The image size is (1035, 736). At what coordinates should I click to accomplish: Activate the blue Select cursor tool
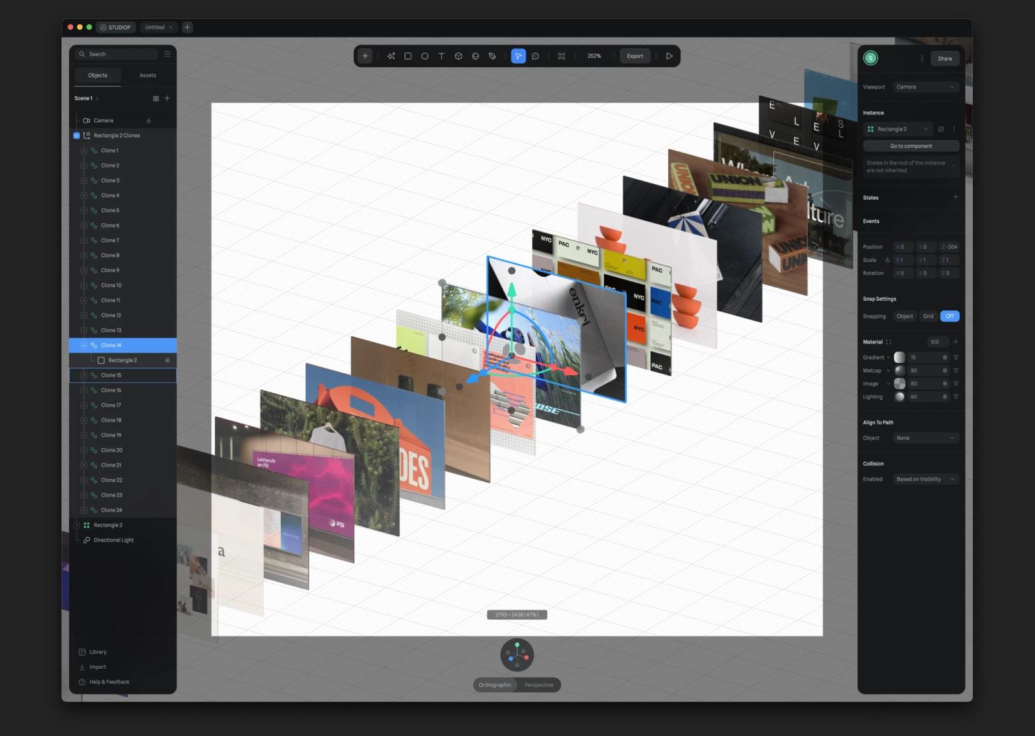point(518,56)
